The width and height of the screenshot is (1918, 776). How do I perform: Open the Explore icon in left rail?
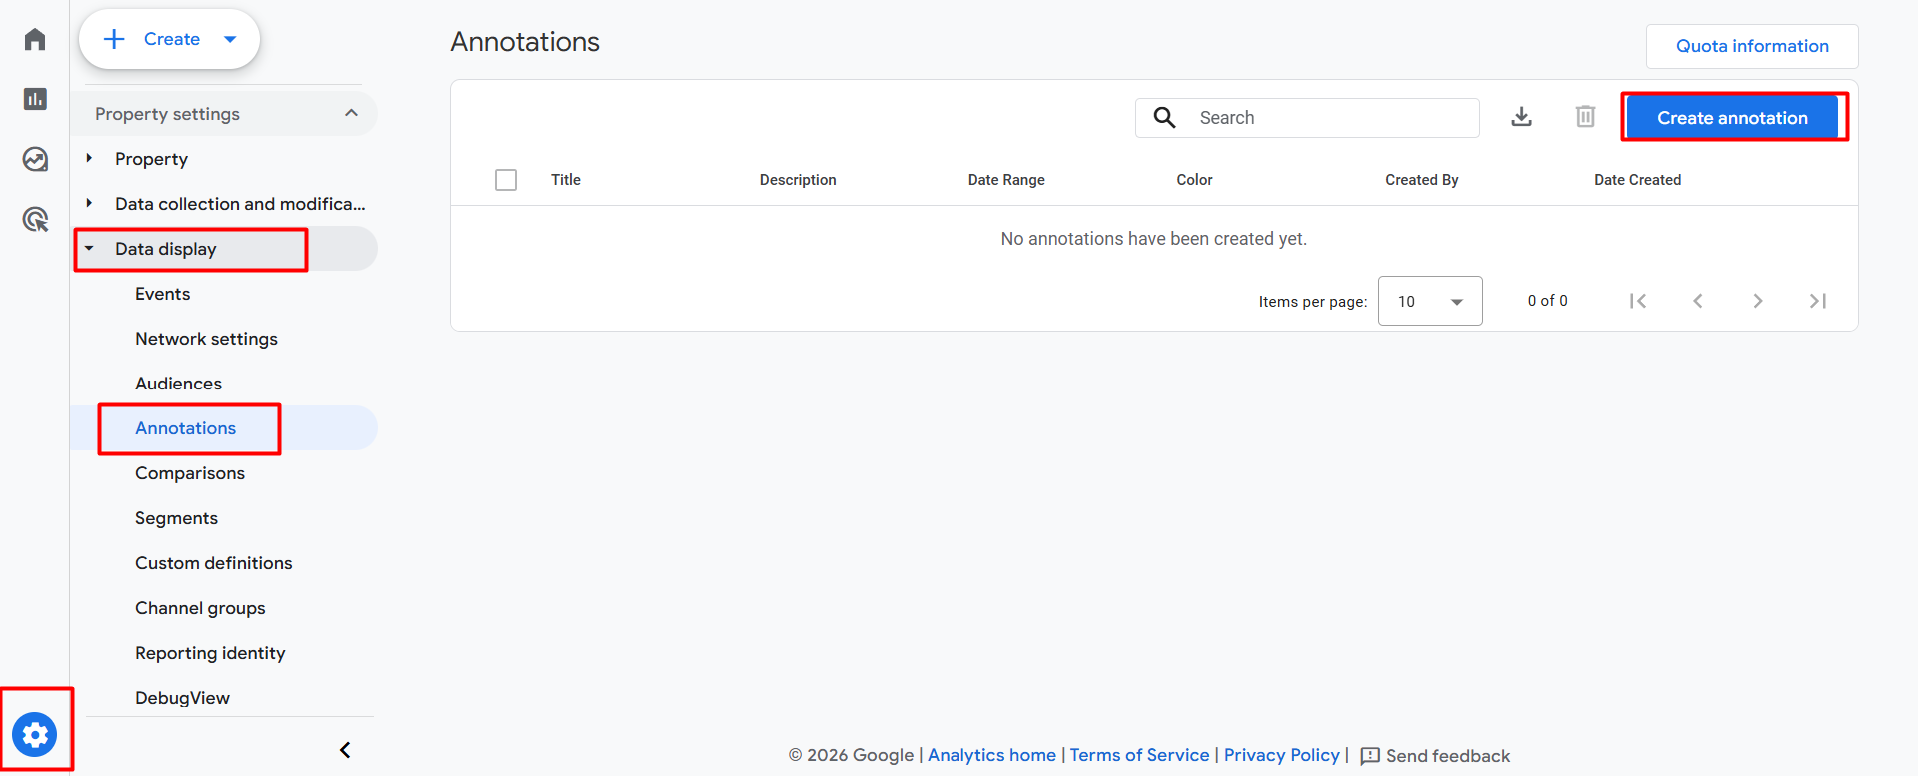(x=35, y=159)
